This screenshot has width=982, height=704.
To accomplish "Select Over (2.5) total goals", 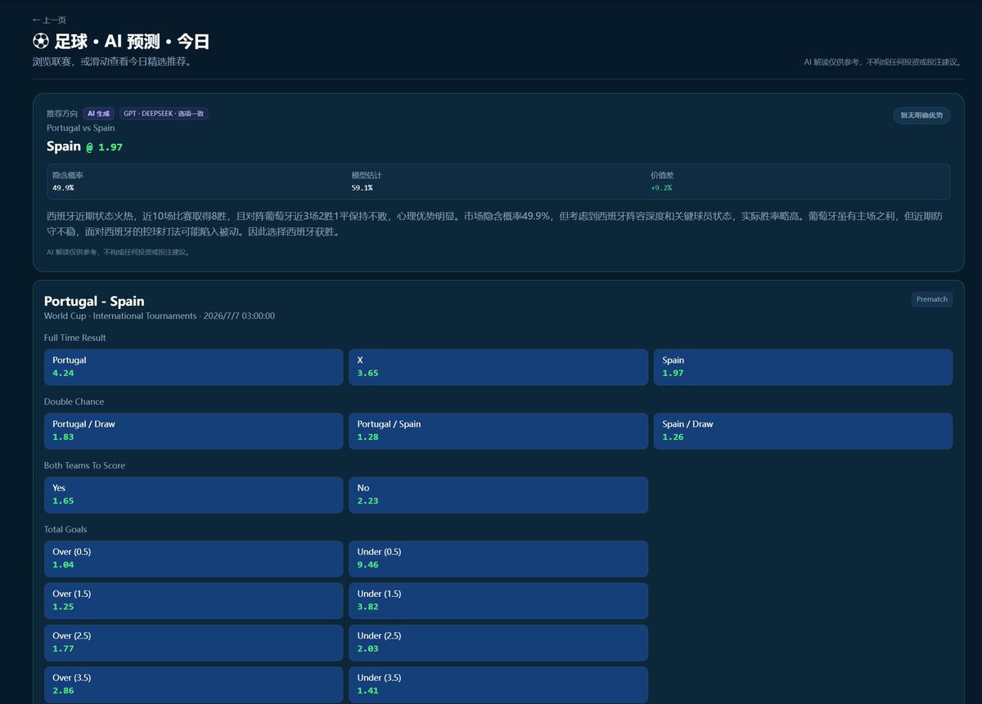I will pyautogui.click(x=193, y=643).
